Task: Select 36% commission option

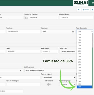Action: [x=84, y=87]
